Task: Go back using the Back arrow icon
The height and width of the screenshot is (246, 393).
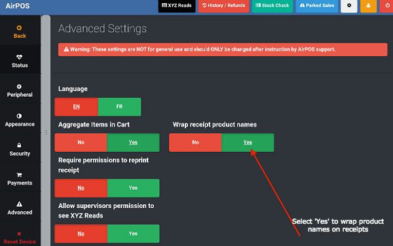Action: (19, 27)
